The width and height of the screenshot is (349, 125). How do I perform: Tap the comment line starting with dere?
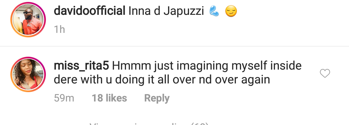162,80
